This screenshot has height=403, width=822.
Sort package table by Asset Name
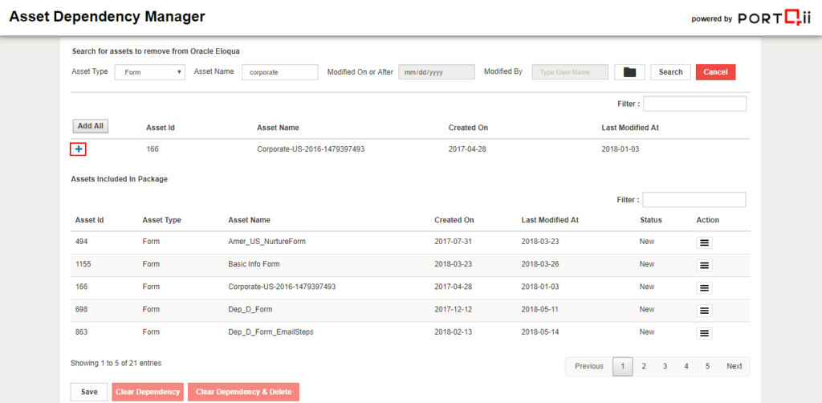click(249, 220)
